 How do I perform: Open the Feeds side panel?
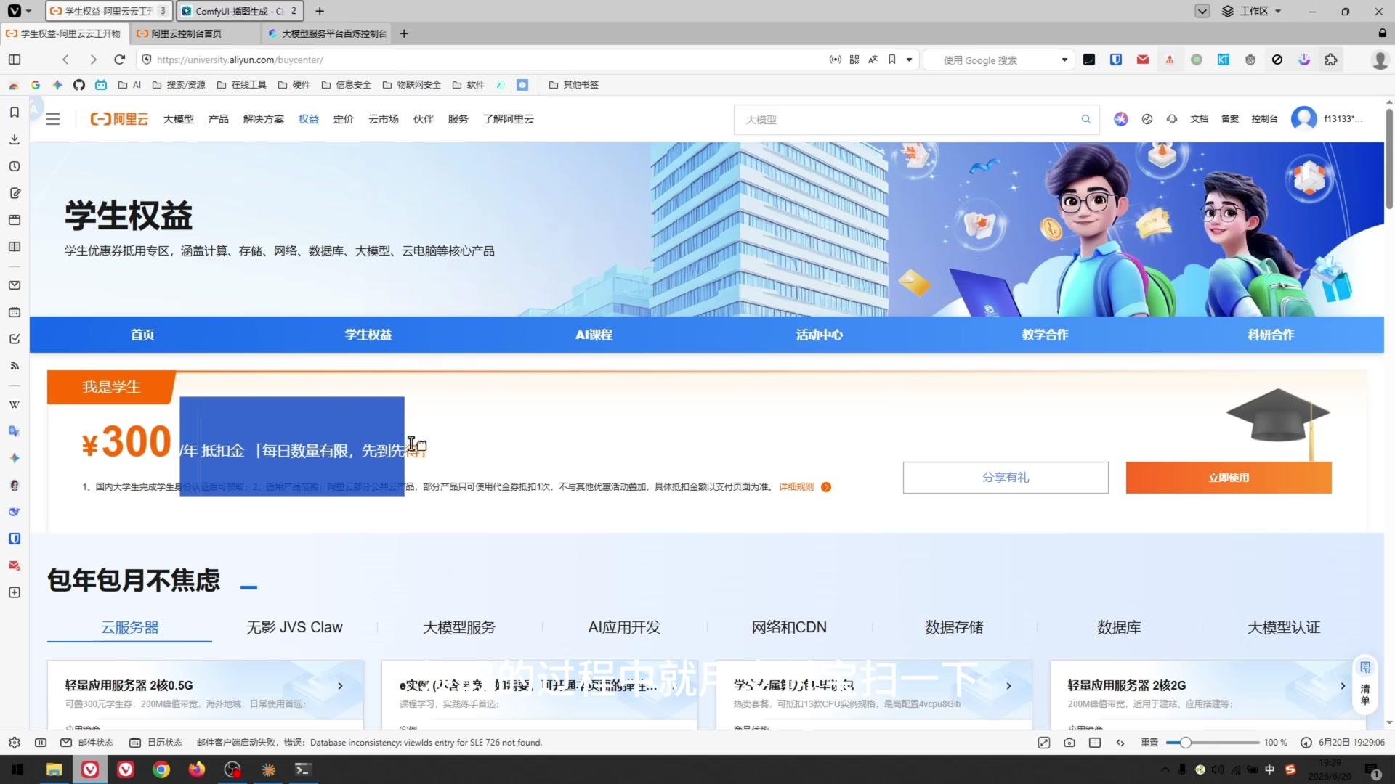(14, 366)
